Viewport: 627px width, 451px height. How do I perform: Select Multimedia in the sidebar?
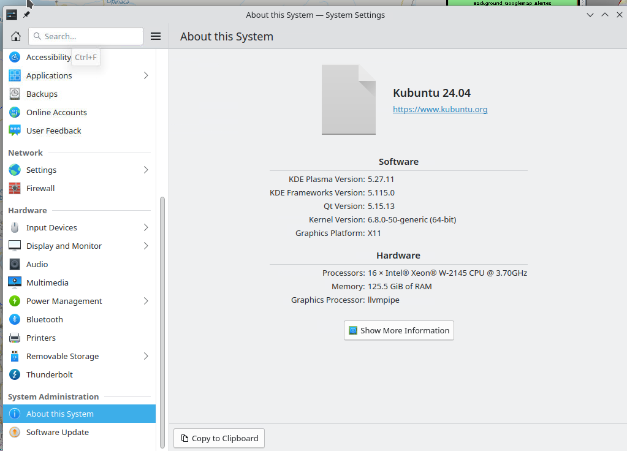click(79, 282)
